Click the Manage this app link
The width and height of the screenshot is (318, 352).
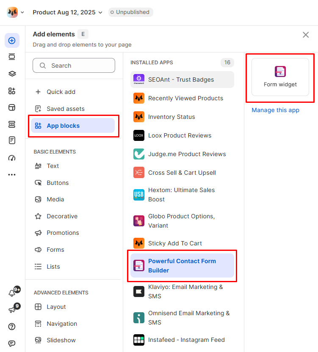[x=275, y=110]
